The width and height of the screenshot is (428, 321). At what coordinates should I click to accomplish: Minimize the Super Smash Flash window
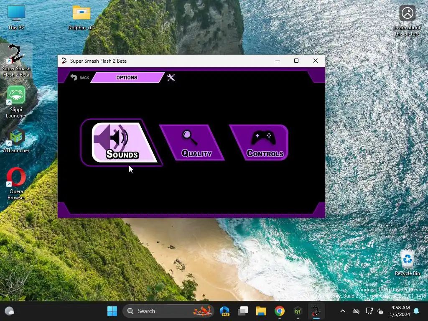[278, 61]
